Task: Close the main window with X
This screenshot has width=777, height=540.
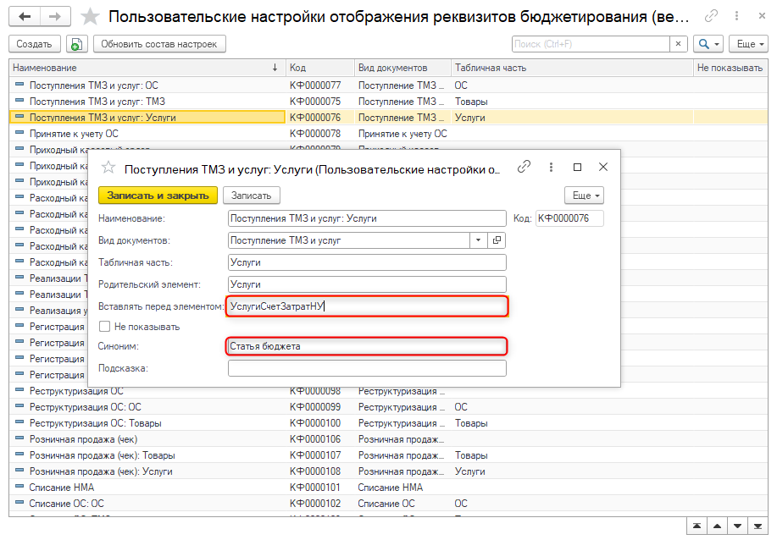Action: (762, 16)
